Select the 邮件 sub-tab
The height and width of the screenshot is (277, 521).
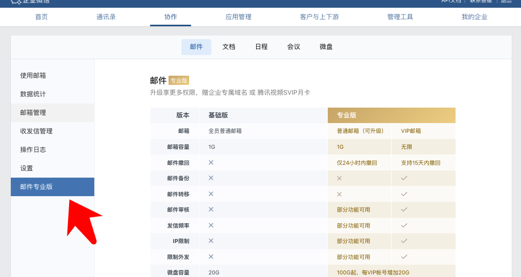196,47
